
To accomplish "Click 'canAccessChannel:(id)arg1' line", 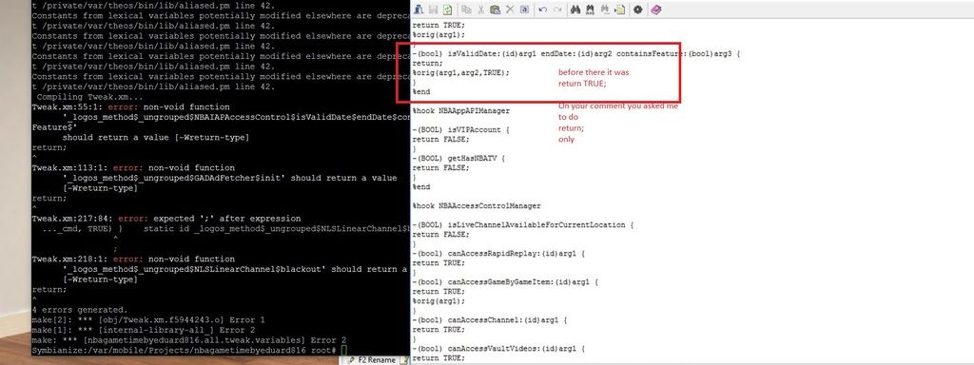I will 490,320.
